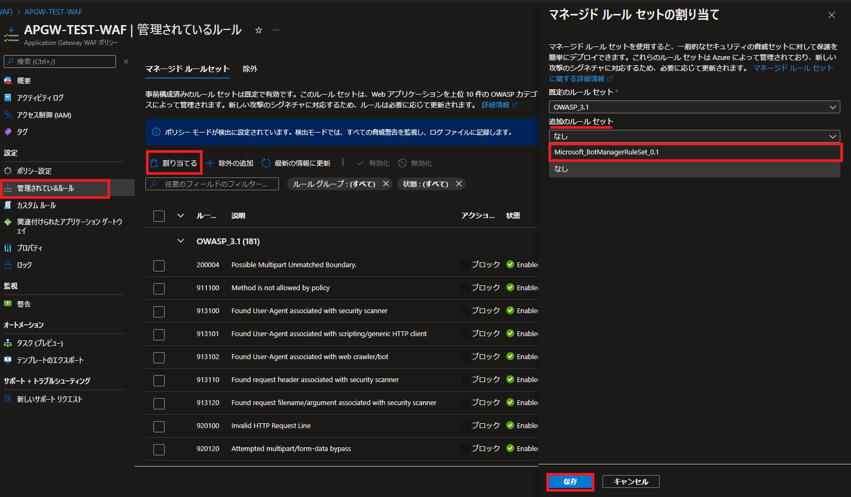Collapse the sidebar with the double chevron

(126, 61)
